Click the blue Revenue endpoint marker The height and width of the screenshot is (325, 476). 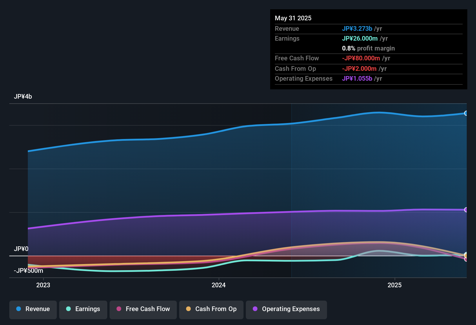pyautogui.click(x=466, y=113)
